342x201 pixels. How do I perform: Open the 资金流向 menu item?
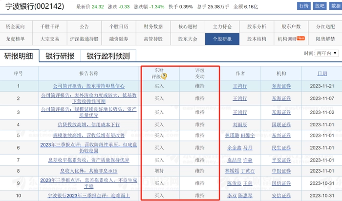(17, 26)
